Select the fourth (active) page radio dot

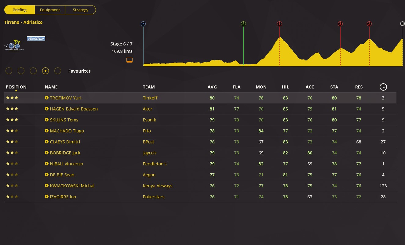click(x=46, y=71)
